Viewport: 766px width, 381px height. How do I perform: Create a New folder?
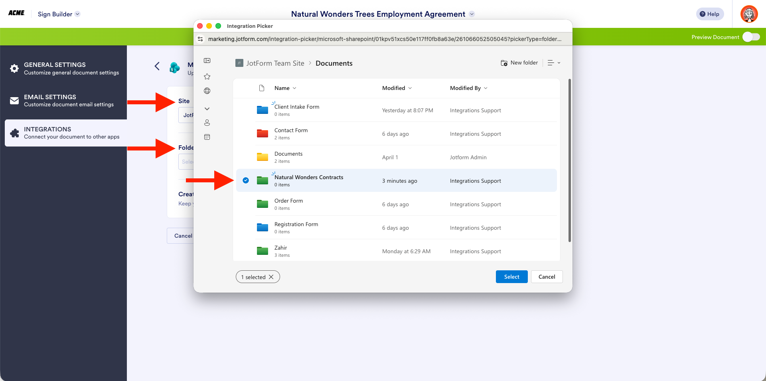coord(519,63)
